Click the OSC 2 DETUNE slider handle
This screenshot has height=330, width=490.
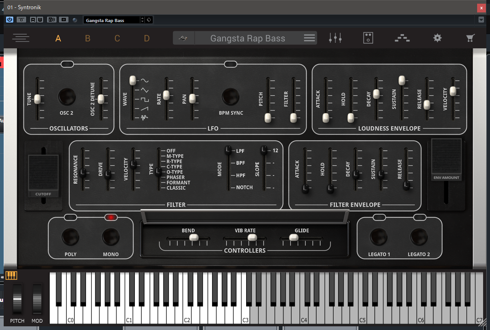pos(101,99)
